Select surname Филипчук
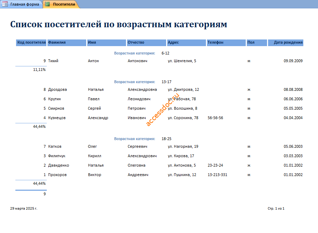 pyautogui.click(x=57, y=156)
